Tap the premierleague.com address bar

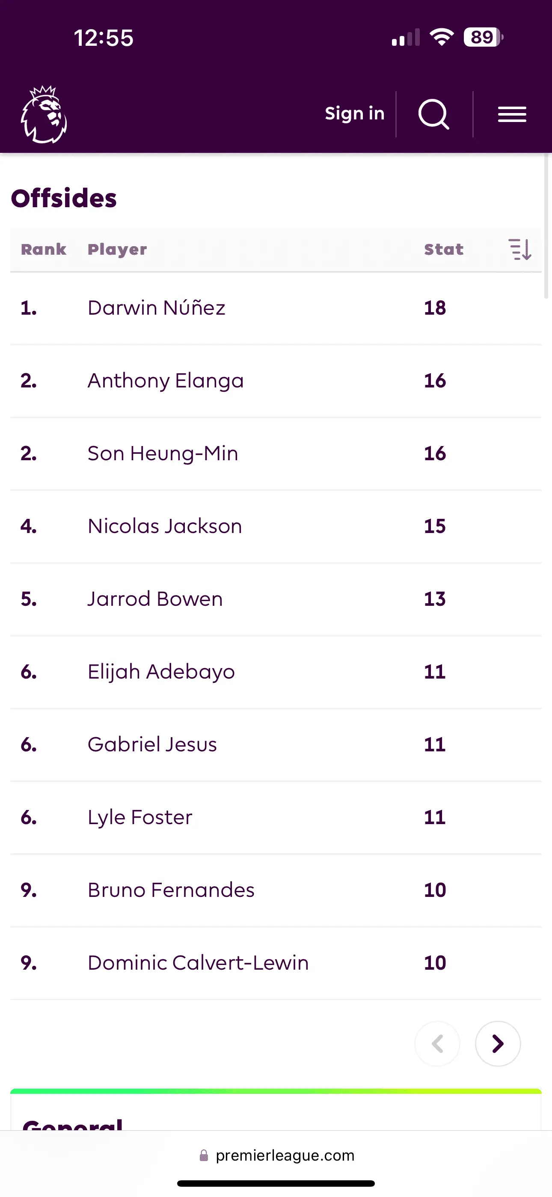[285, 1155]
